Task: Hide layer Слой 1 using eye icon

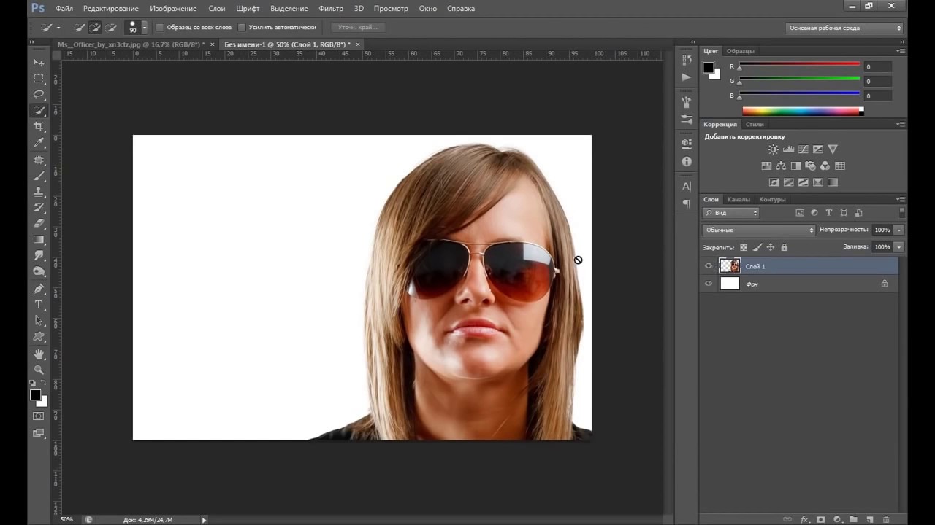Action: pos(708,266)
